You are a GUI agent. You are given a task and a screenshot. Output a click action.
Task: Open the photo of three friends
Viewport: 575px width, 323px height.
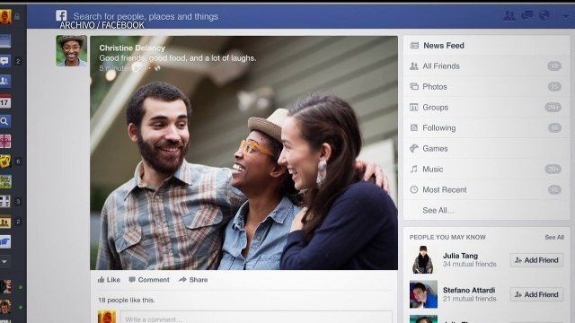click(243, 153)
